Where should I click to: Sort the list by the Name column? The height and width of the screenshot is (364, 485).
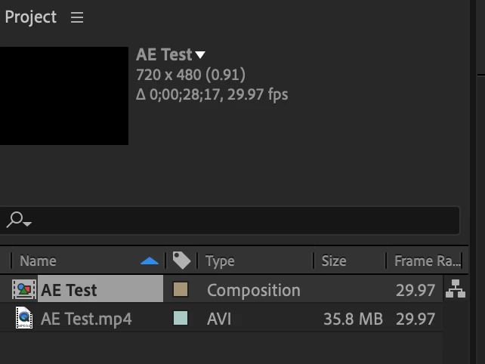tap(38, 261)
